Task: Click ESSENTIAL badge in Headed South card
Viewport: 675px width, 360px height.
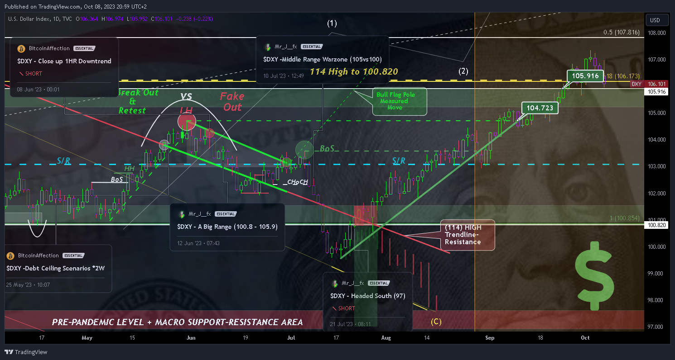Action: pos(379,283)
